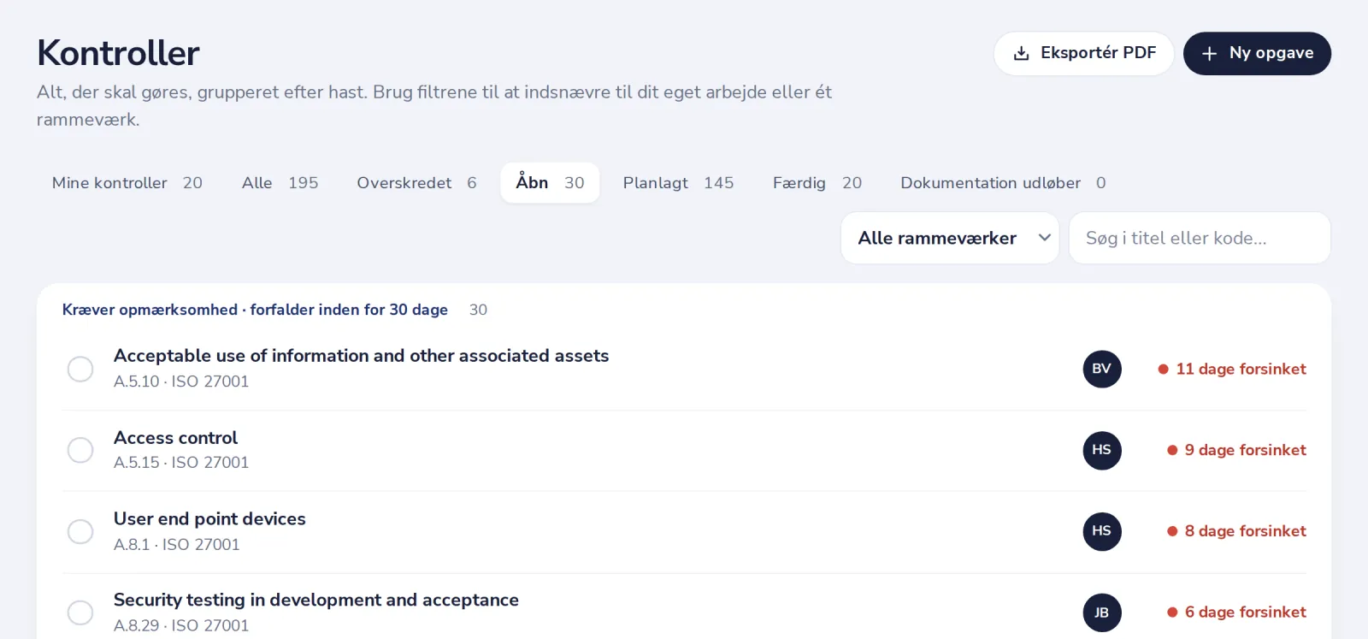Click the A.5.10 · ISO 27001 code
This screenshot has height=639, width=1368.
point(181,382)
